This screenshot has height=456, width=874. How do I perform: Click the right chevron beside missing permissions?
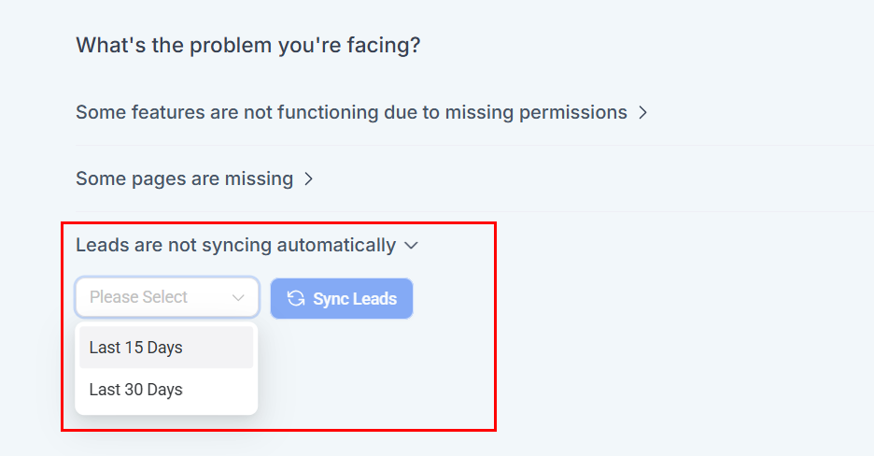point(642,113)
